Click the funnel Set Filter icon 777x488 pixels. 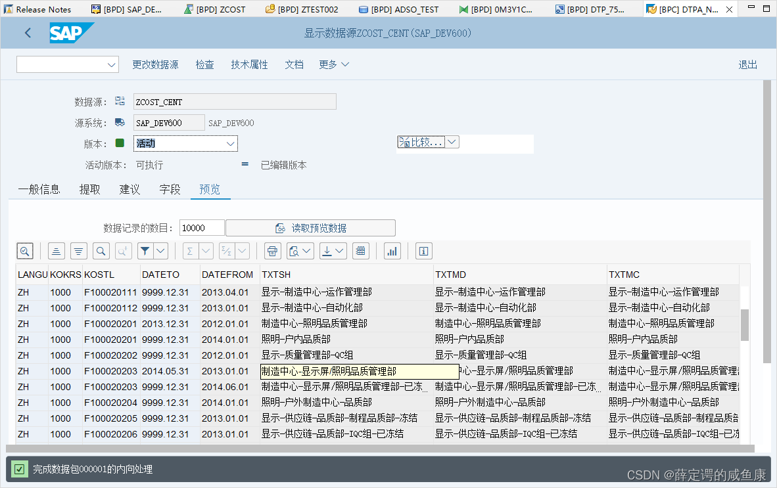[x=145, y=251]
